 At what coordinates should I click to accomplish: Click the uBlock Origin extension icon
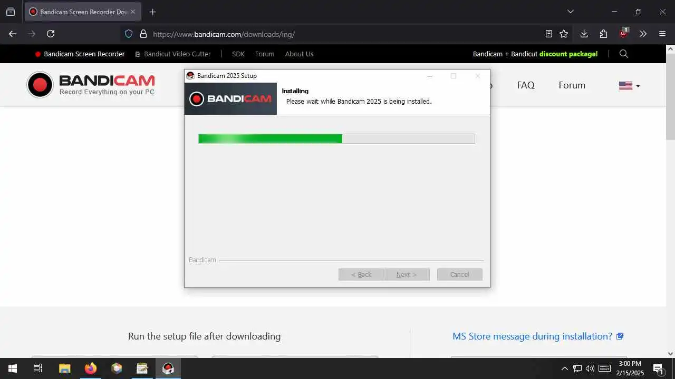(624, 33)
